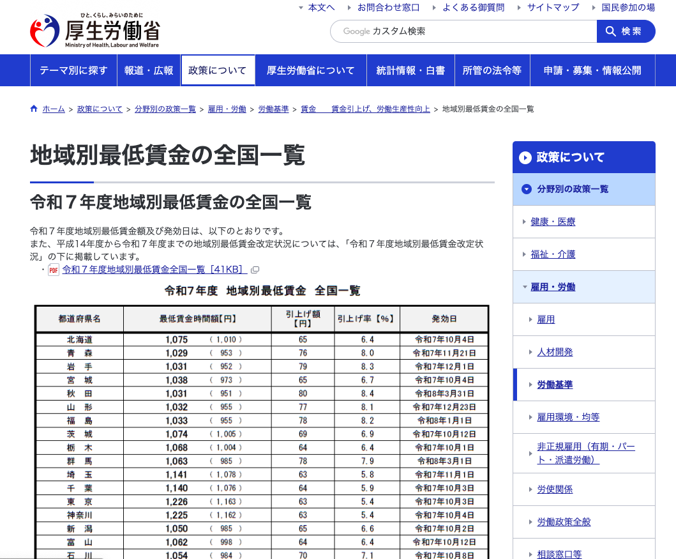Open the 報道・広報 navigation menu

point(149,70)
